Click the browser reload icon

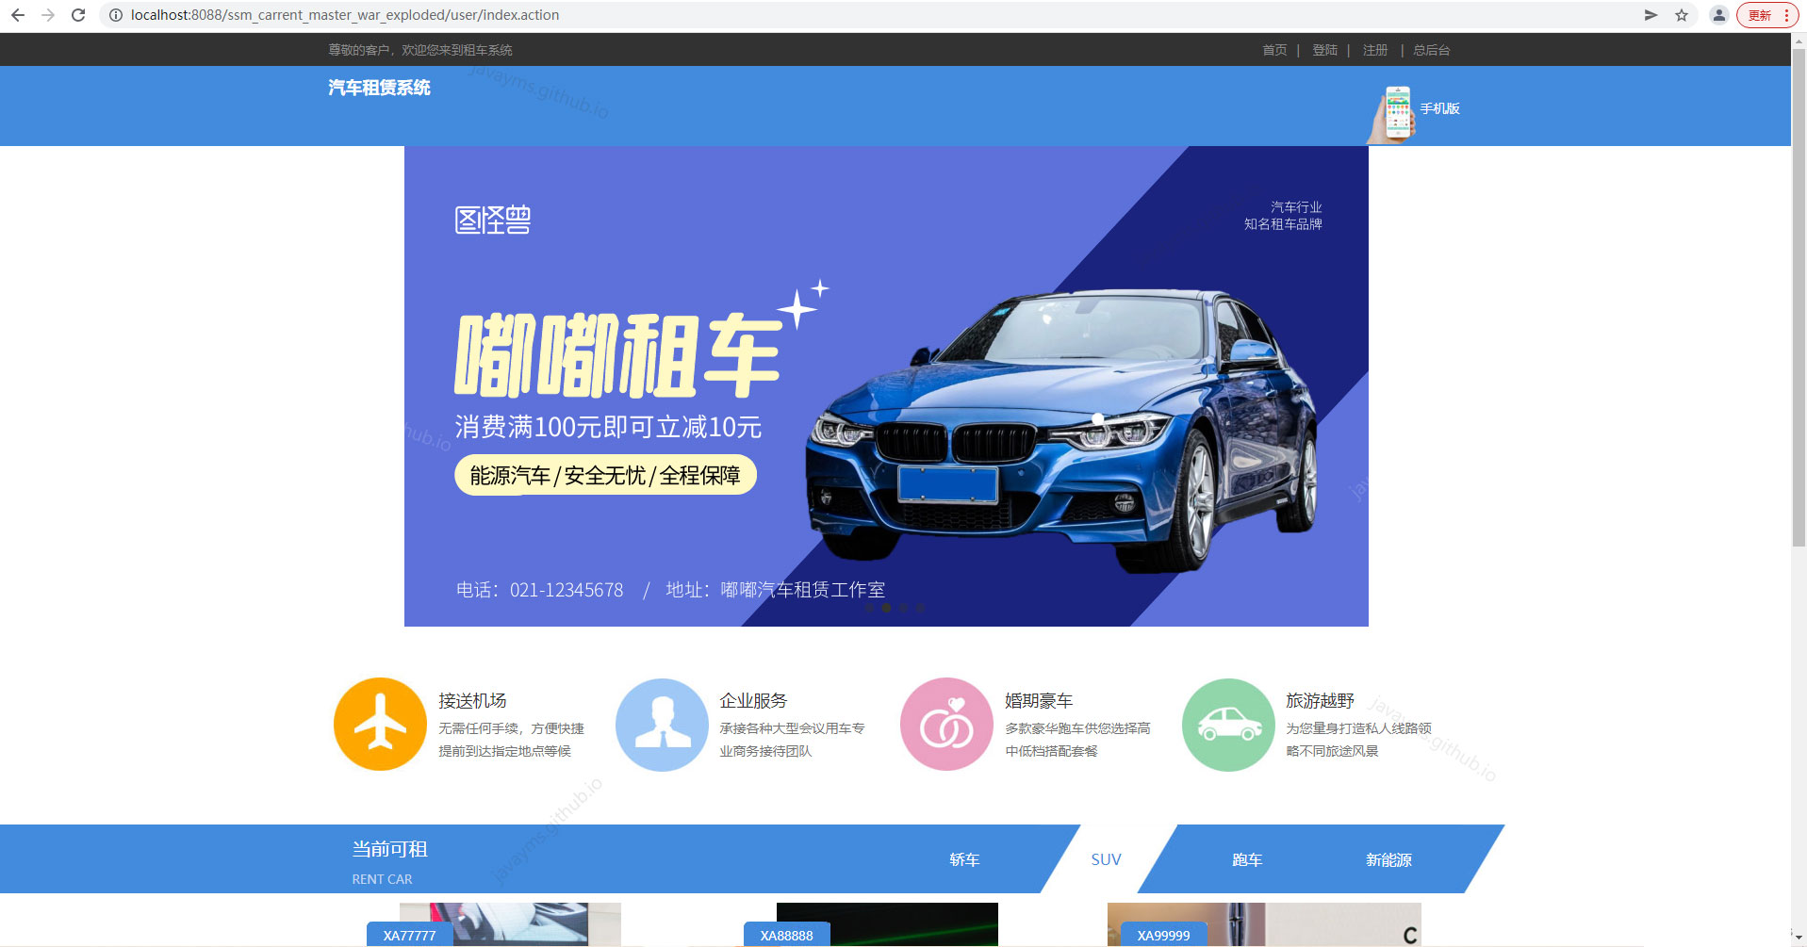(79, 15)
